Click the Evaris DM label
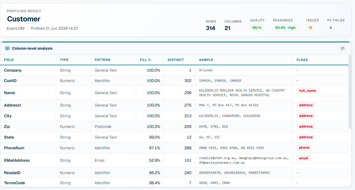Viewport: 355px width, 190px height. 16,29
